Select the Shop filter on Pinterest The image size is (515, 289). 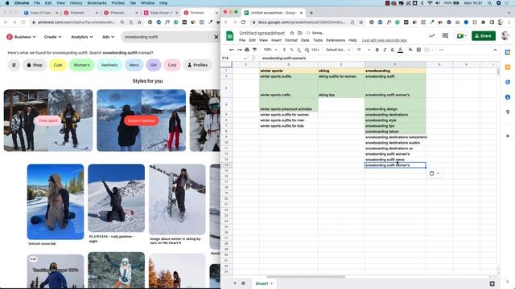(35, 65)
